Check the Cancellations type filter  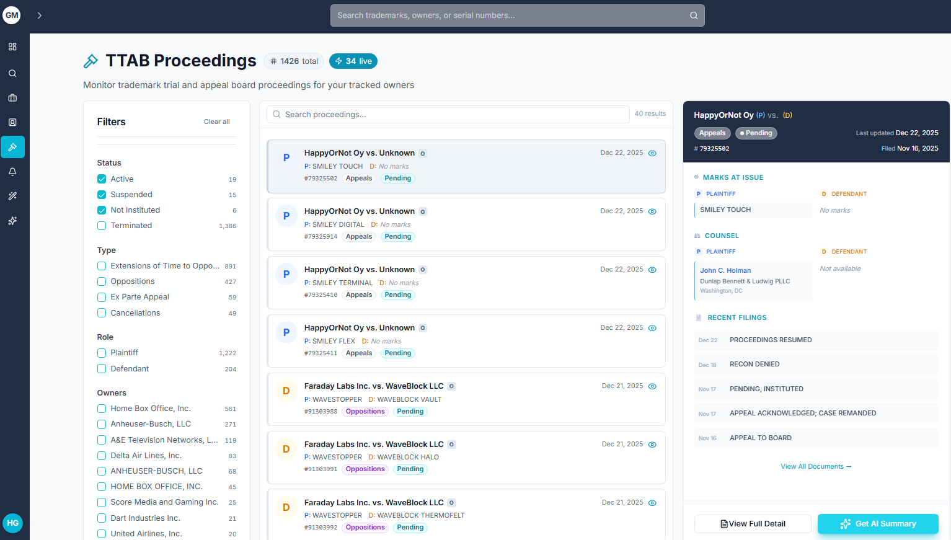click(x=102, y=313)
